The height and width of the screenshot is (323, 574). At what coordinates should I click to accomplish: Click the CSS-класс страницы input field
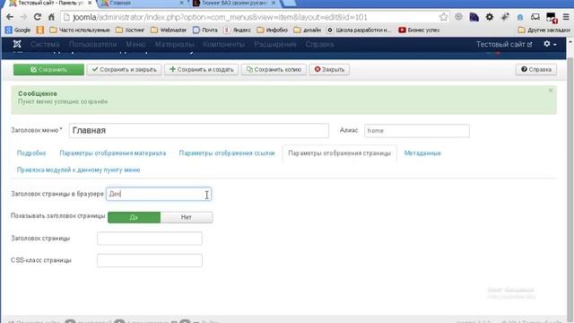150,260
